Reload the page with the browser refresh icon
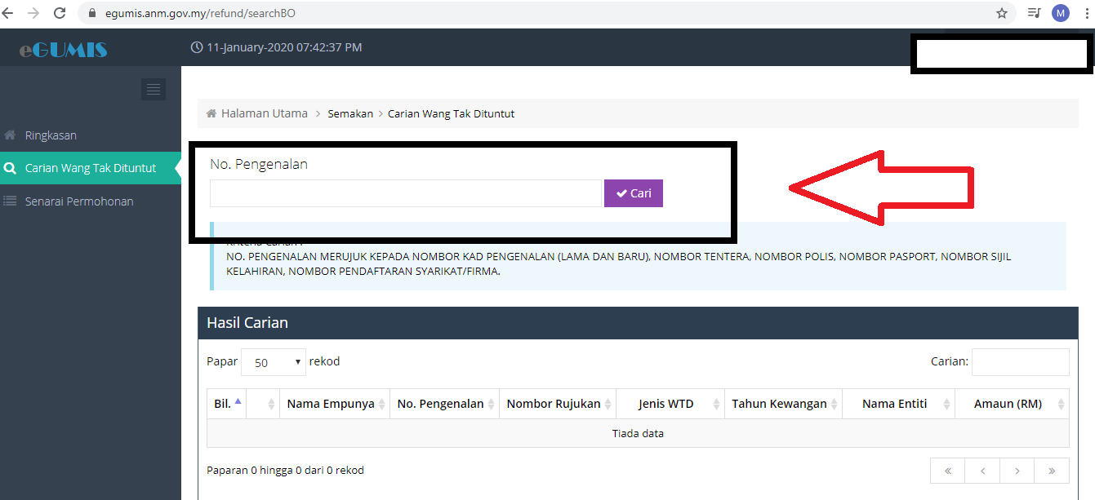This screenshot has width=1095, height=500. (x=60, y=13)
